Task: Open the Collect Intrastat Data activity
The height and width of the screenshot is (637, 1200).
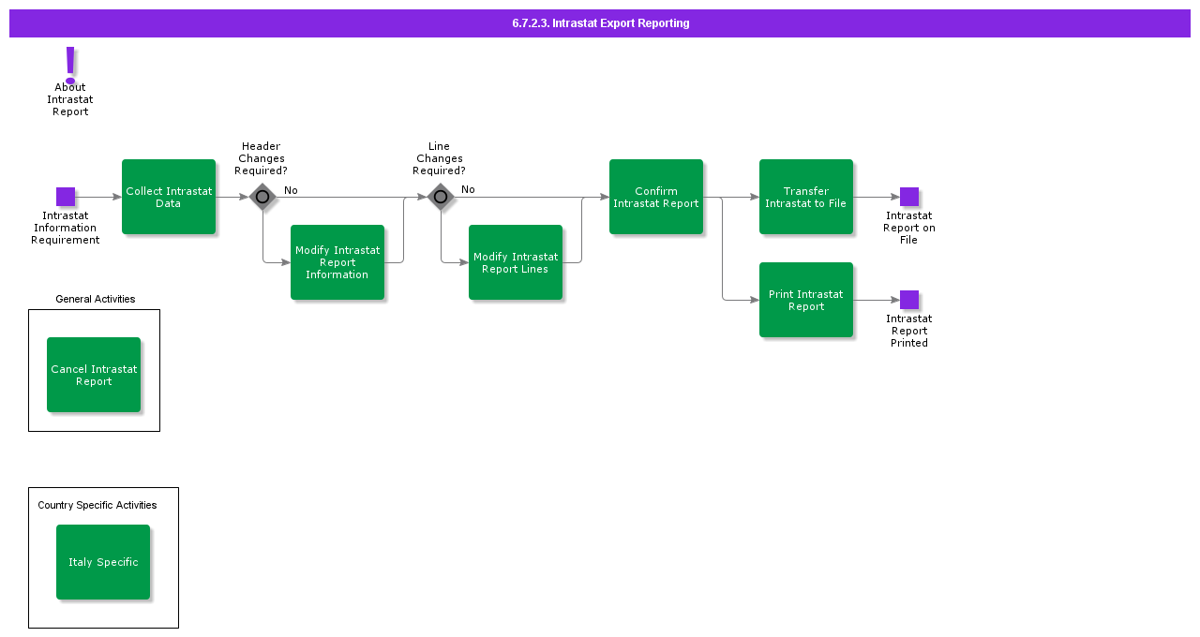Action: point(169,197)
